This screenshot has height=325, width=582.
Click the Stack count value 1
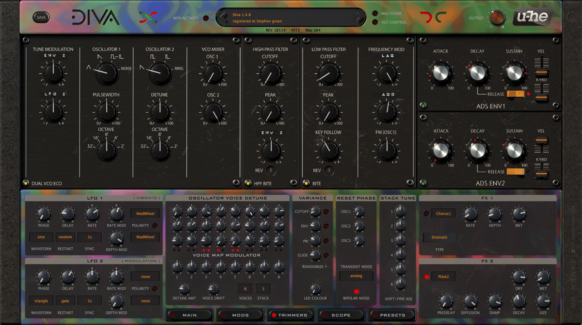click(x=263, y=289)
